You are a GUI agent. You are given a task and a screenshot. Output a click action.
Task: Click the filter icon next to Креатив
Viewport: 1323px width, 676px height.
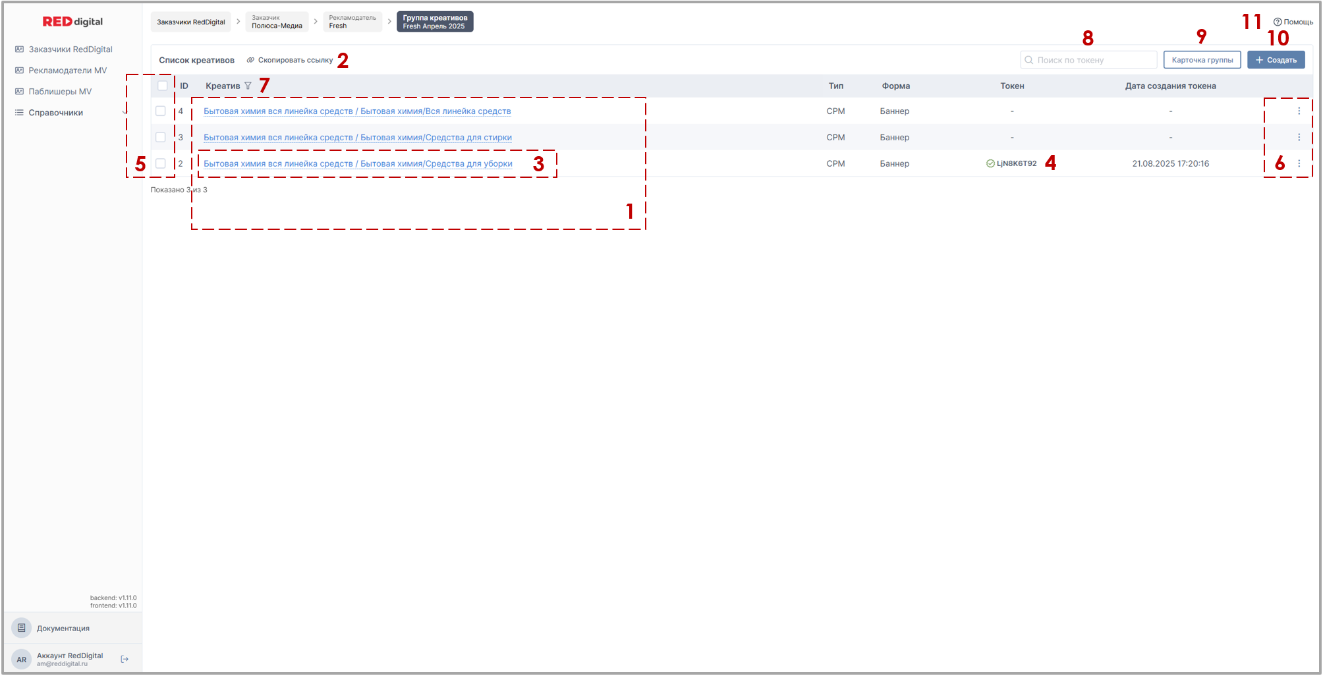coord(248,86)
